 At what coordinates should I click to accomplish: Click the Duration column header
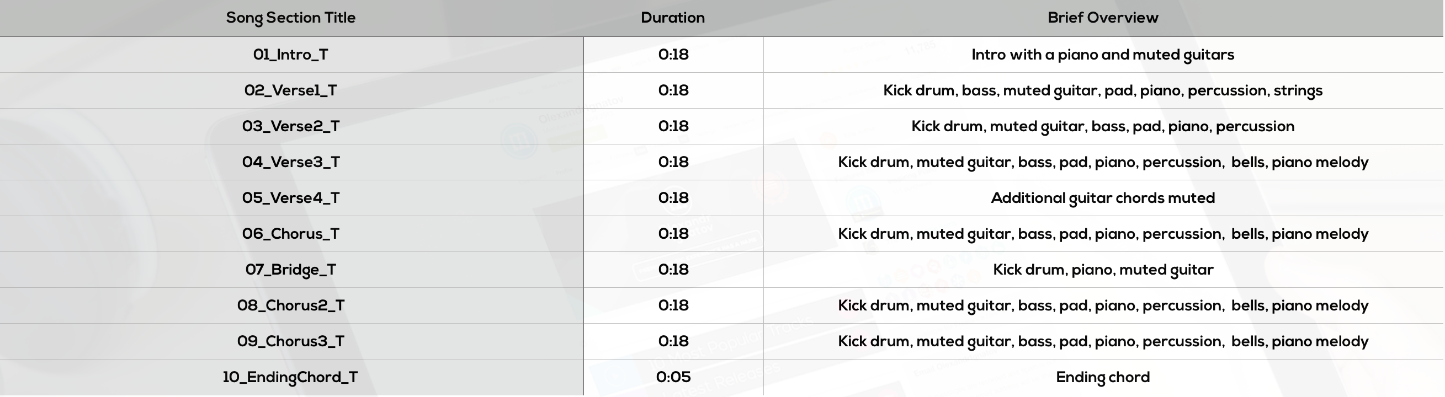point(673,18)
